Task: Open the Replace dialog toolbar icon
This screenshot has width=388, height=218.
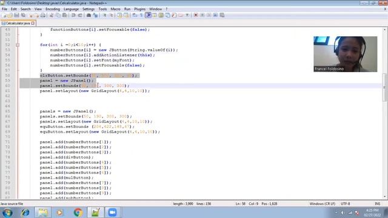Action: [96, 15]
